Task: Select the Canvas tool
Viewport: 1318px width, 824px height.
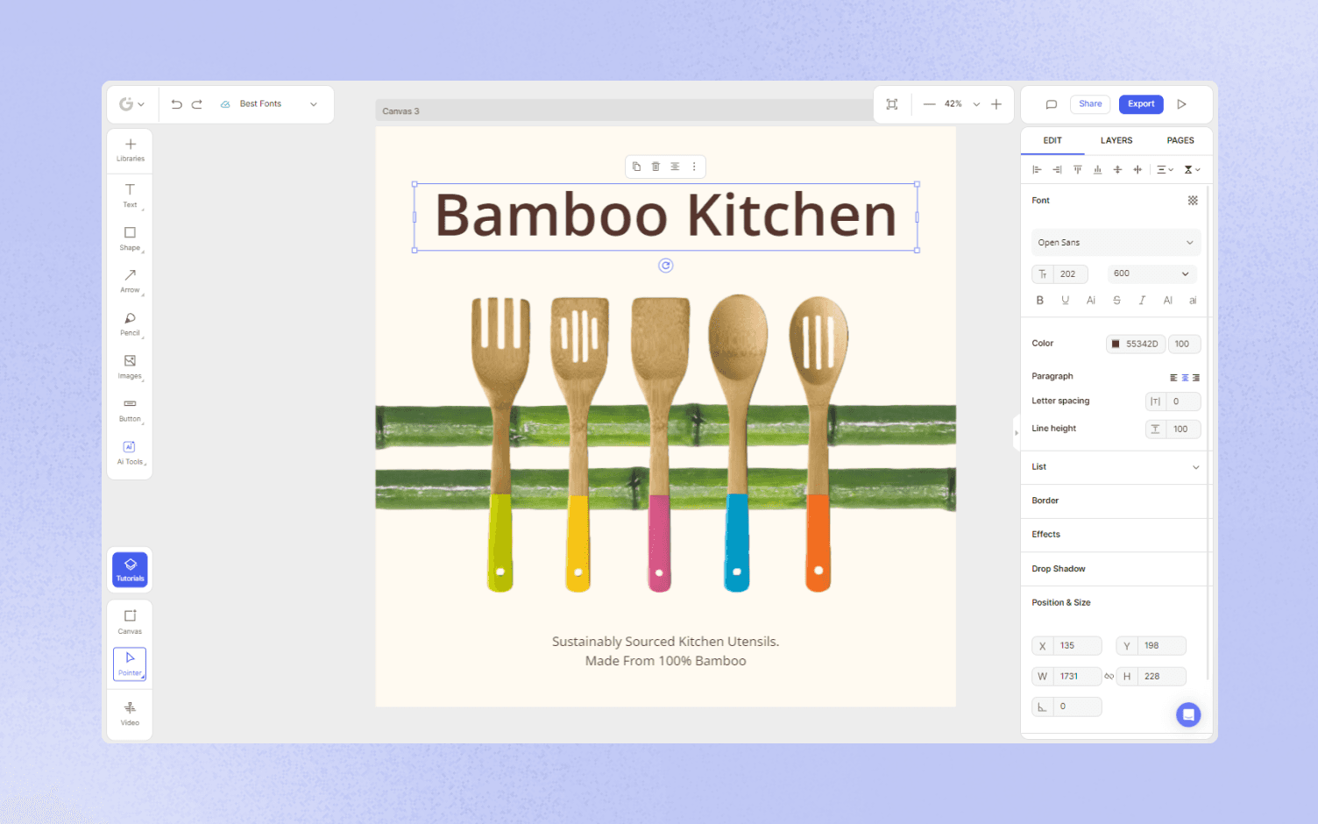Action: [130, 622]
